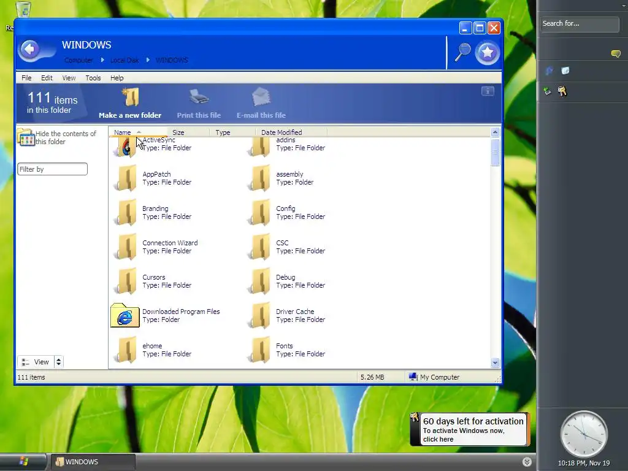628x471 pixels.
Task: Sort by the Type column header
Action: point(232,132)
